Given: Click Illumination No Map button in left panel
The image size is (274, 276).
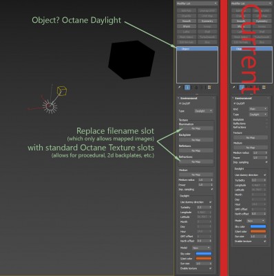Looking at the screenshot, I should tap(196, 128).
